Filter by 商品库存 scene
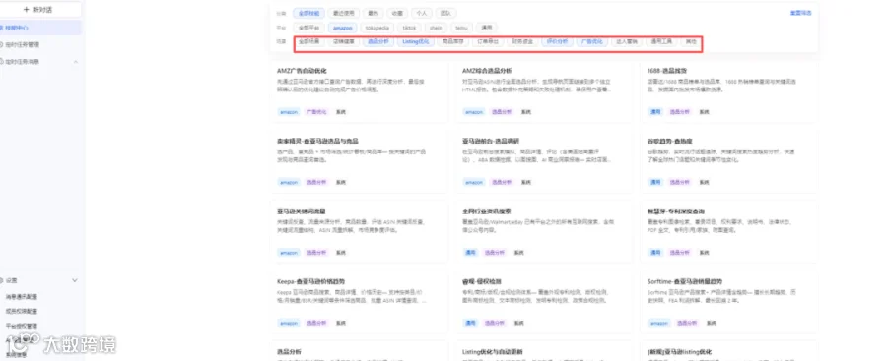The width and height of the screenshot is (887, 361). [x=452, y=42]
